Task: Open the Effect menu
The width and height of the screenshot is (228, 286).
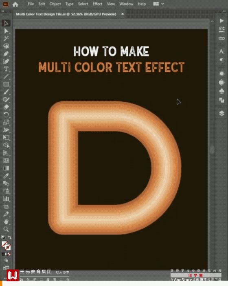Action: tap(97, 4)
